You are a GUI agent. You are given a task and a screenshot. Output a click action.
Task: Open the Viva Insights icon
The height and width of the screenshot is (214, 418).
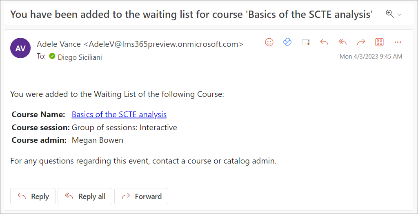(287, 42)
